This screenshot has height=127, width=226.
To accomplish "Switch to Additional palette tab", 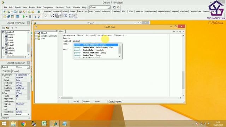I will [x=56, y=12].
